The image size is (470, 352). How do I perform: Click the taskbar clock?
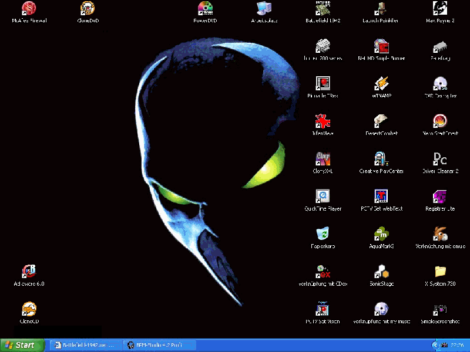458,345
